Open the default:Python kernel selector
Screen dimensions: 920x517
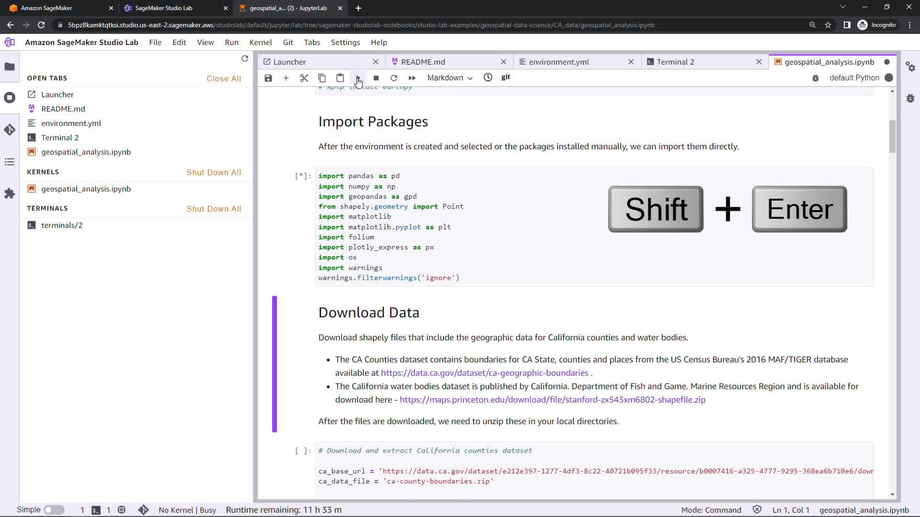pyautogui.click(x=854, y=78)
